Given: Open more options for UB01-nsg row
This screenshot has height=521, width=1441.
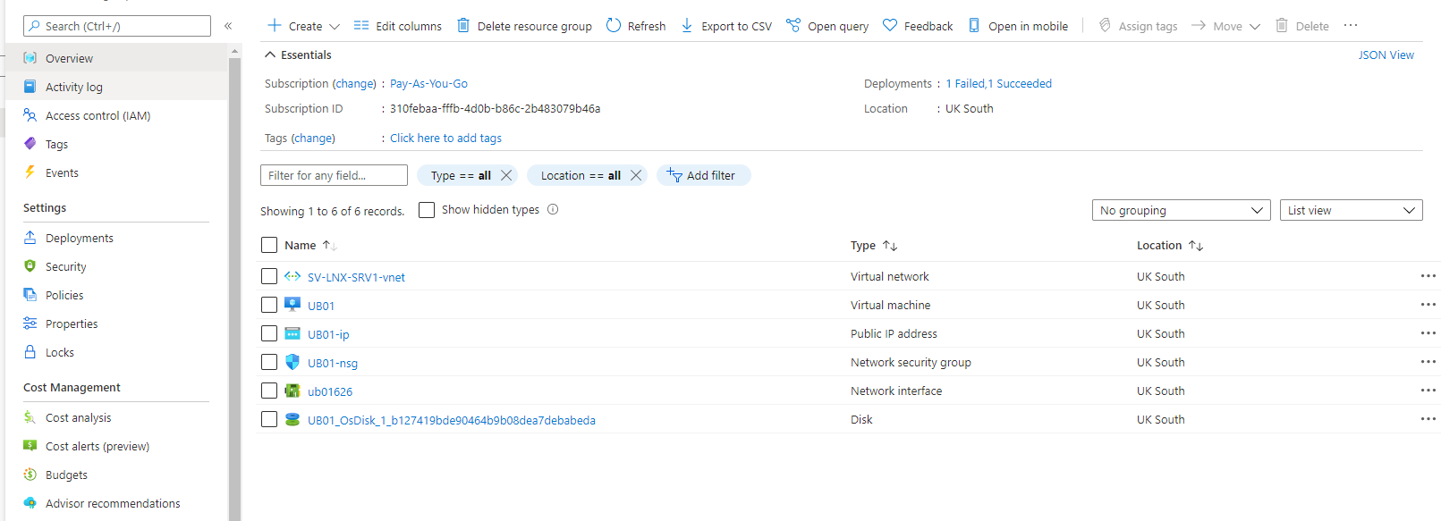Looking at the screenshot, I should [1428, 363].
